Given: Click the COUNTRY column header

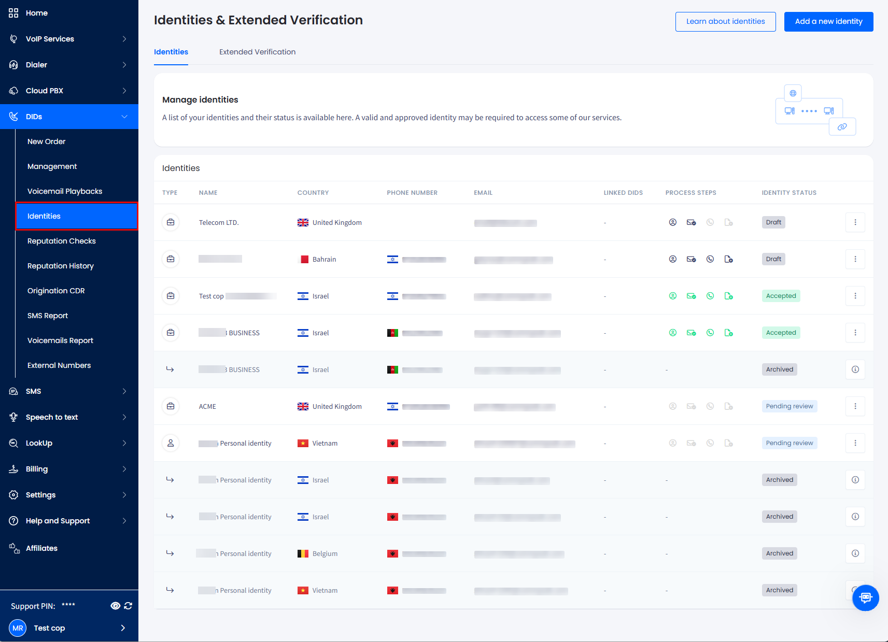Looking at the screenshot, I should (313, 193).
